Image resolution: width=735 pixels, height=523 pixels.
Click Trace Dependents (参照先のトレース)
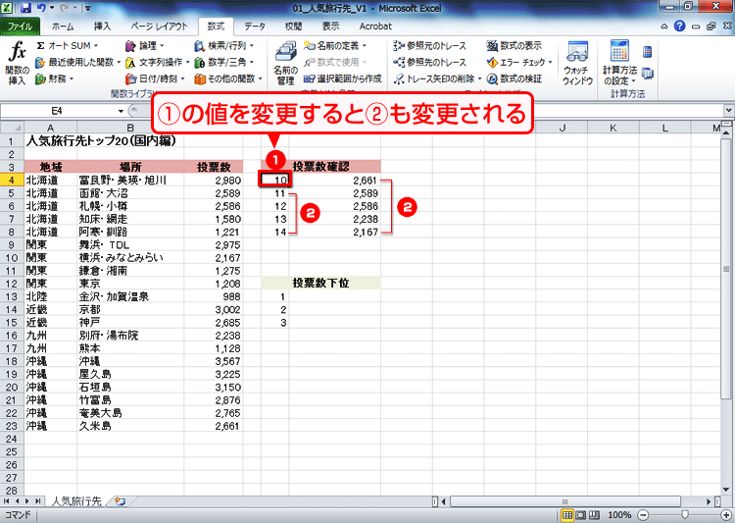point(430,62)
